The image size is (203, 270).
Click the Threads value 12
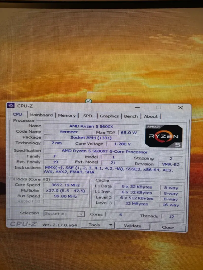coord(172,216)
